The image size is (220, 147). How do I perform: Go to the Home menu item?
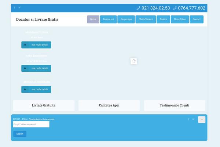[x=93, y=19]
